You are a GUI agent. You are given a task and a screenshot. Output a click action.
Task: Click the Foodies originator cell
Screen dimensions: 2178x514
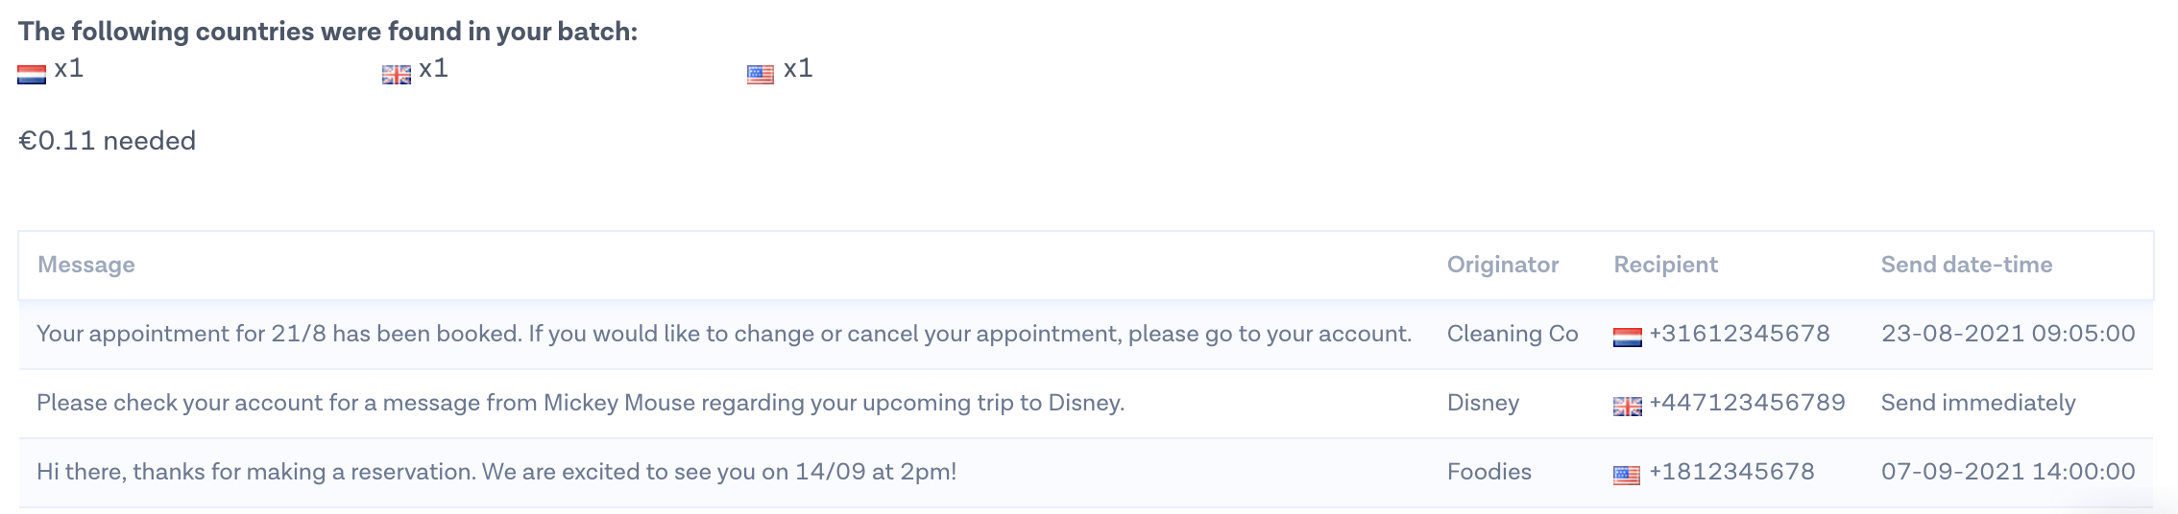1488,472
